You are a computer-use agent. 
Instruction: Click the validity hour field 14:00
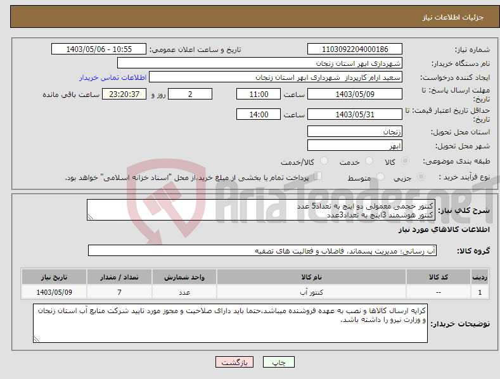pyautogui.click(x=259, y=114)
